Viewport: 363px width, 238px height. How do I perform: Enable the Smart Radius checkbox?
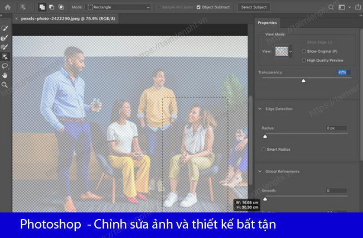(263, 150)
